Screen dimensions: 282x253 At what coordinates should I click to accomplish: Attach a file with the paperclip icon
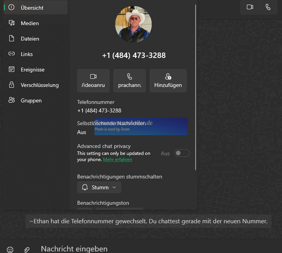[27, 250]
